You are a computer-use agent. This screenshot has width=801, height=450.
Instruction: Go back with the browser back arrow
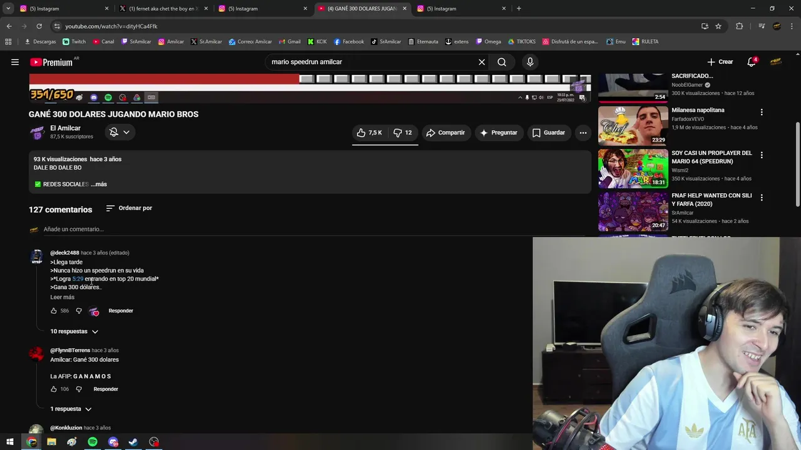point(9,26)
